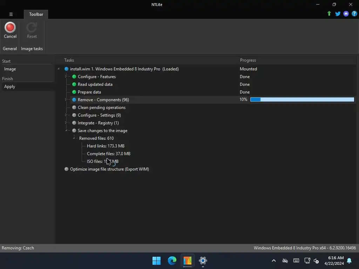Click the notification bell icon
The width and height of the screenshot is (359, 269).
(x=350, y=261)
